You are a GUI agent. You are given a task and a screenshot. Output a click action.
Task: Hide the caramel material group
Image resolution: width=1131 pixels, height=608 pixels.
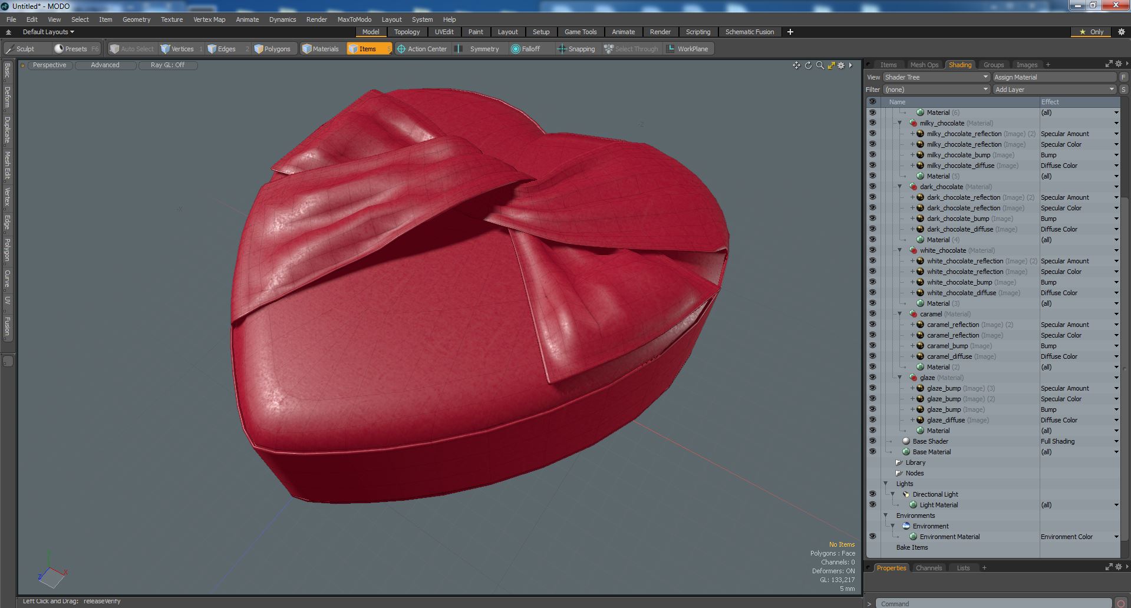click(872, 314)
